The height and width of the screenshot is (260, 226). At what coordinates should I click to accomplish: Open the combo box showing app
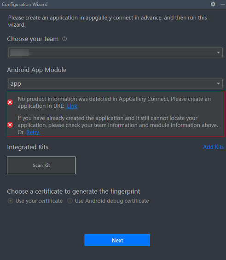coord(115,83)
